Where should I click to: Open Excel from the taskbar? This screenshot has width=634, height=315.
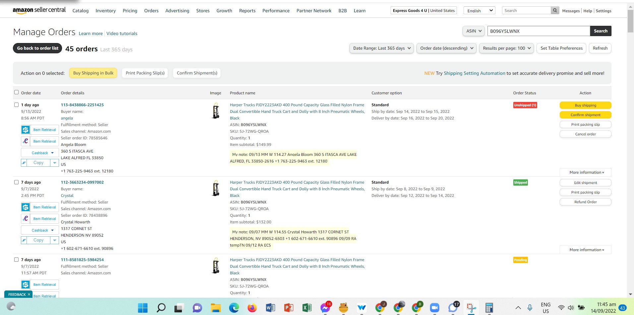(307, 308)
